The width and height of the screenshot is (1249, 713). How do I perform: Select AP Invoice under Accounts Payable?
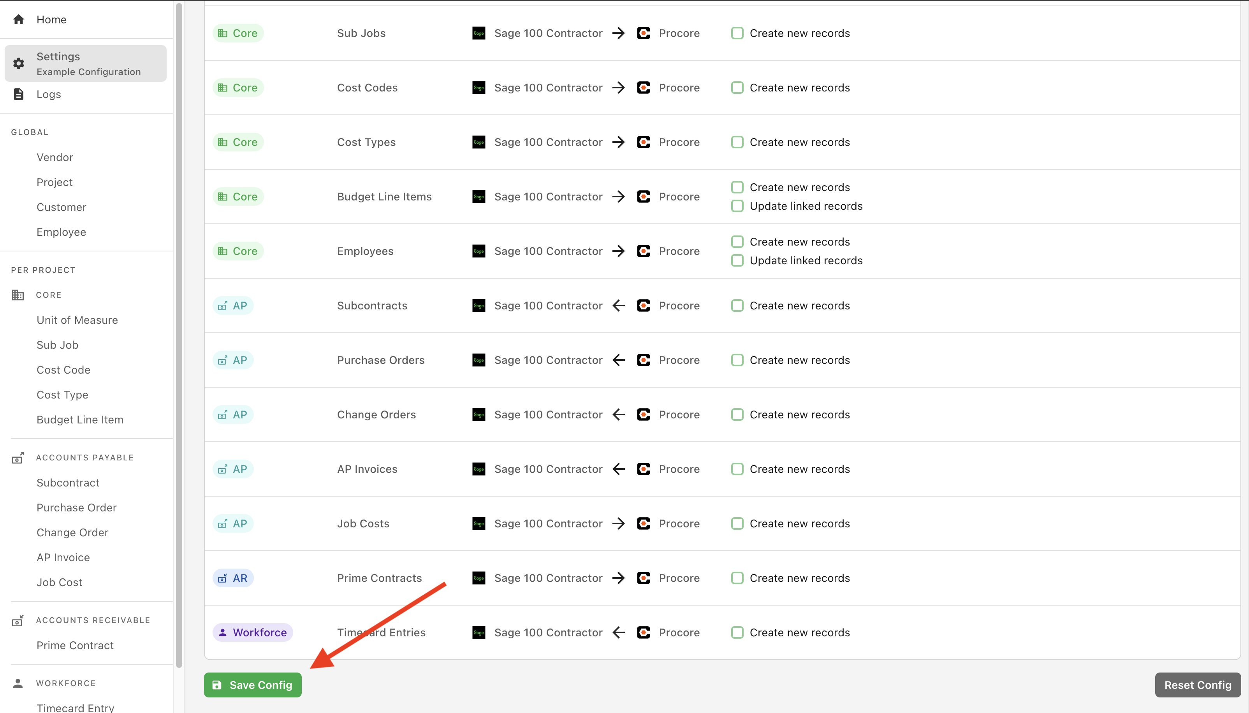click(x=63, y=556)
